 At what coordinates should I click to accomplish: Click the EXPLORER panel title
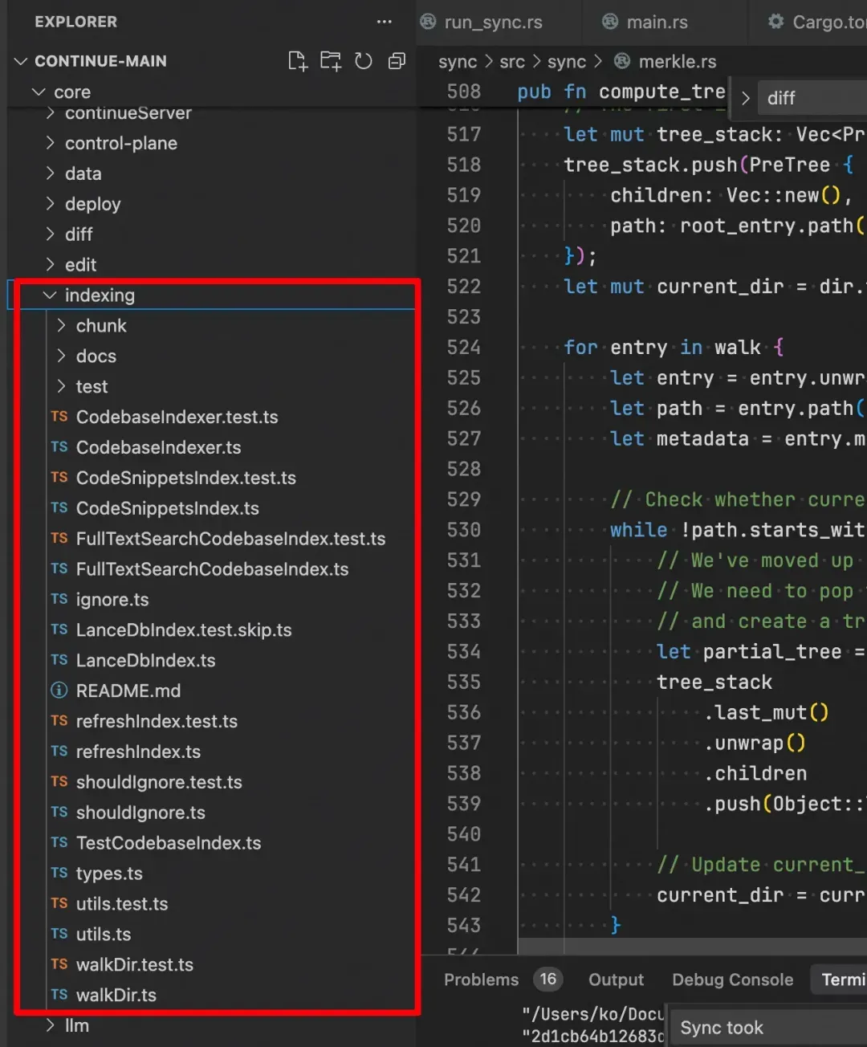coord(76,22)
